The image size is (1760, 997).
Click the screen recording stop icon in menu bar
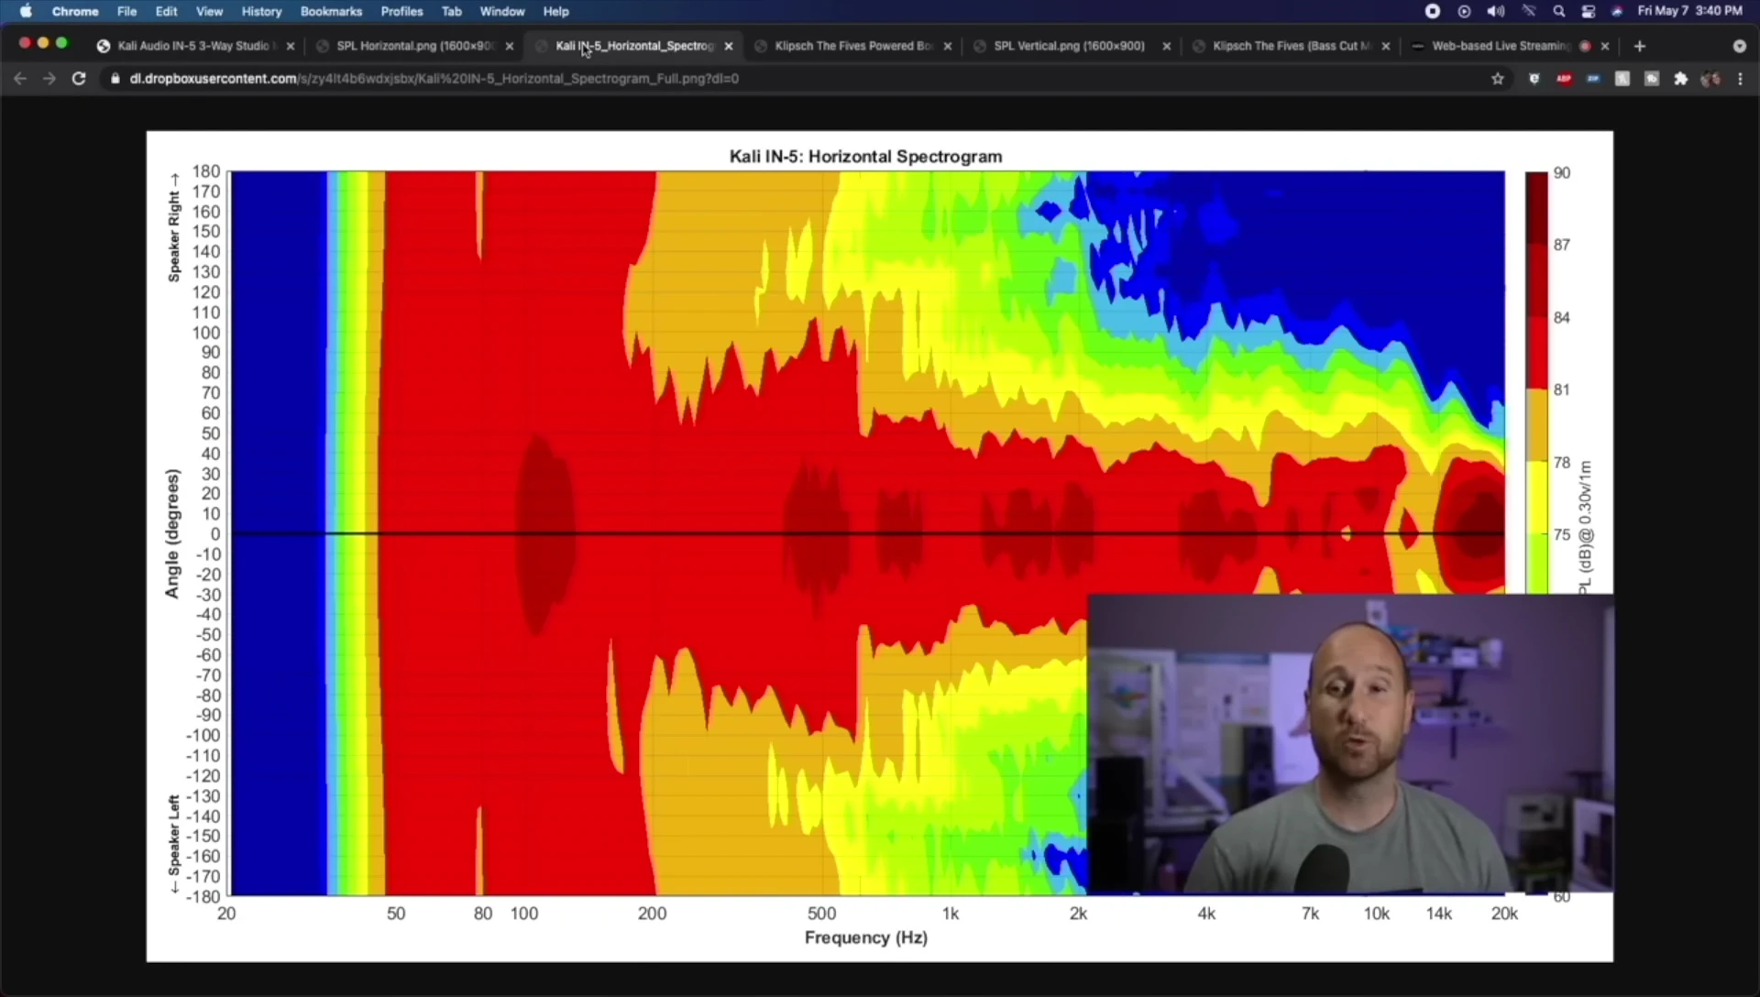[1433, 11]
